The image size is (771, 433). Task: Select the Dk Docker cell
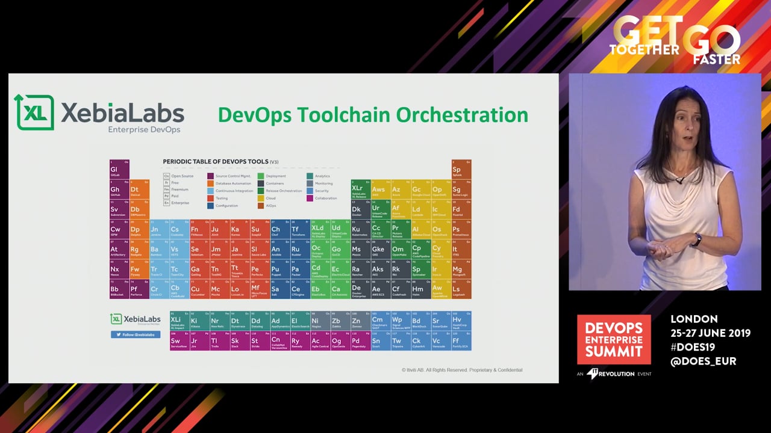click(x=361, y=209)
